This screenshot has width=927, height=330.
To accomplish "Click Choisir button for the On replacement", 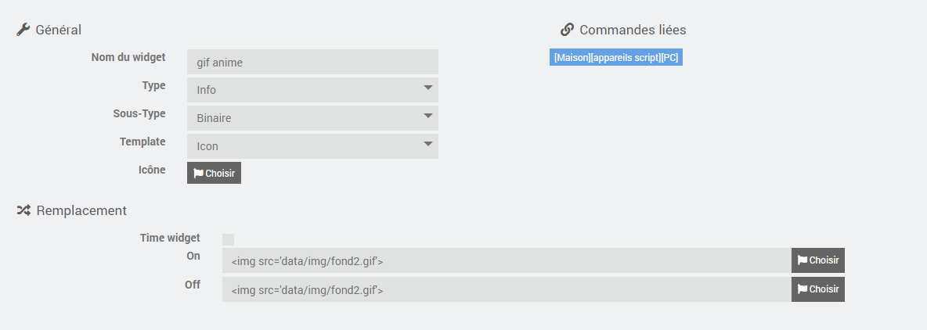I will click(818, 260).
